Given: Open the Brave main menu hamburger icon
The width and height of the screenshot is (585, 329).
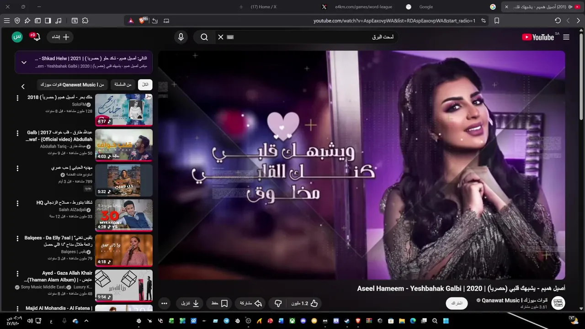Looking at the screenshot, I should (7, 21).
